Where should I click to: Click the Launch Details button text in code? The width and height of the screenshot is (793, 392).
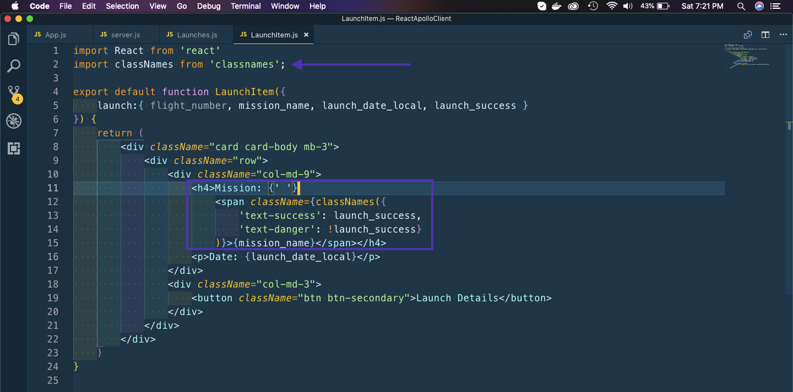[457, 298]
